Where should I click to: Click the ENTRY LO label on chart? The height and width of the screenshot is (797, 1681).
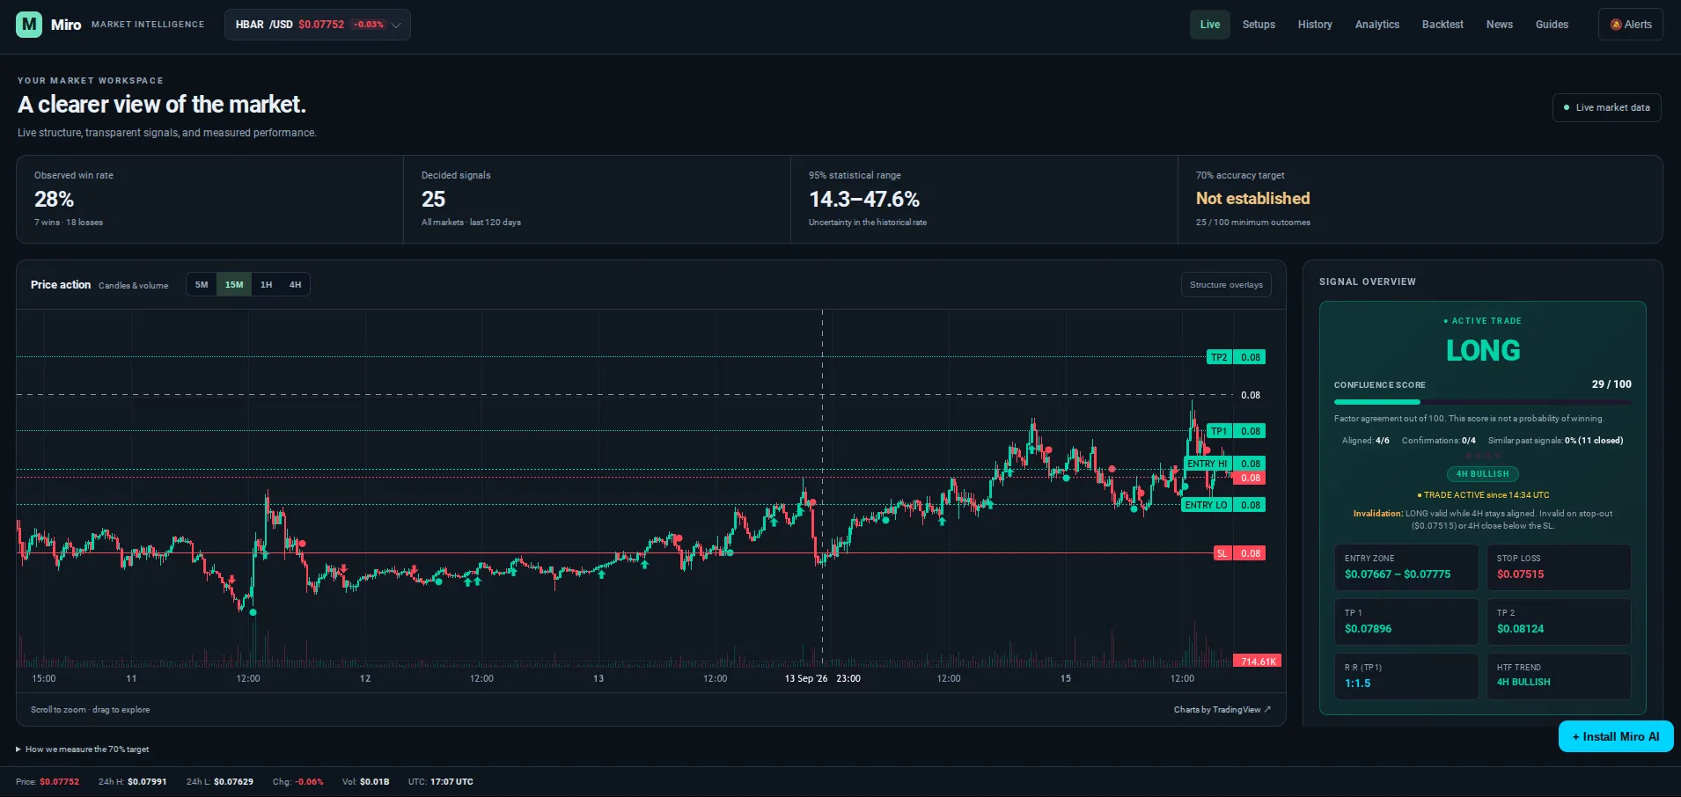[1223, 505]
